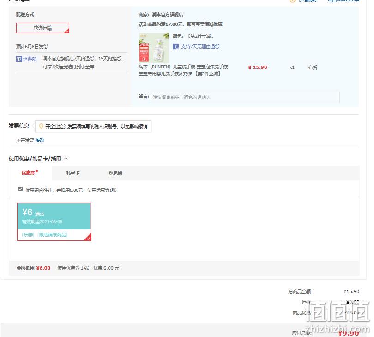The image size is (374, 337).
Task: Select the ¥6 满15 coupon card
Action: 54,222
